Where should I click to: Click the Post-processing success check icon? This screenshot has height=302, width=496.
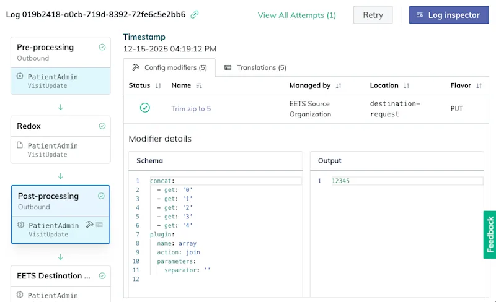tap(101, 196)
